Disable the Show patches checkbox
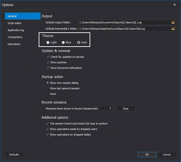 48,62
